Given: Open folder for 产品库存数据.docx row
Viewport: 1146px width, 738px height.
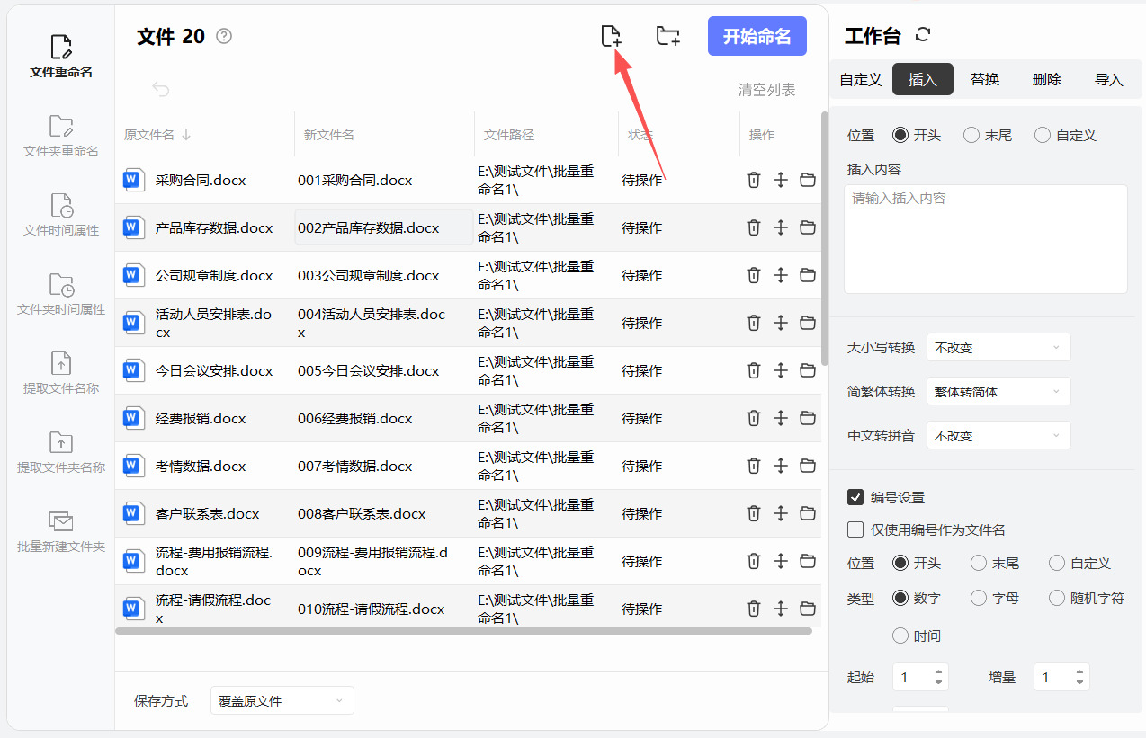Looking at the screenshot, I should (x=808, y=227).
